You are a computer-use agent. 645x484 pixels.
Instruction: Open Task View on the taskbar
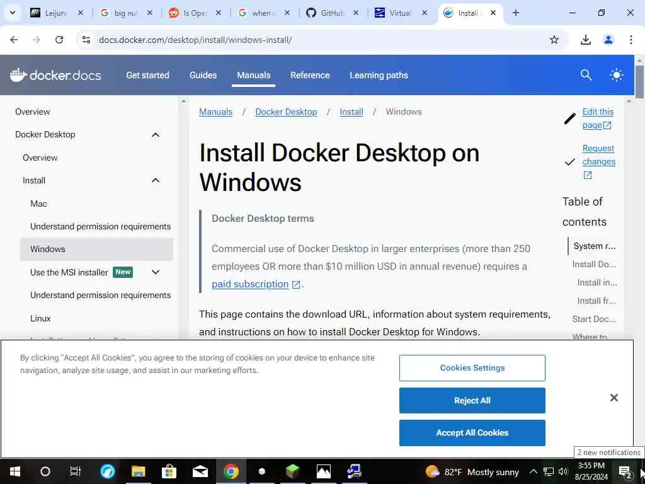pos(76,471)
